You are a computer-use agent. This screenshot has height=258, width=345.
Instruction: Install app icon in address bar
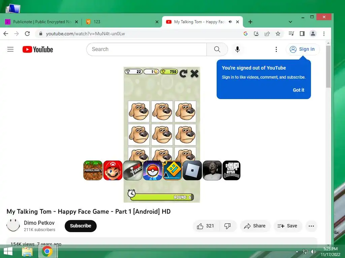pos(256,34)
